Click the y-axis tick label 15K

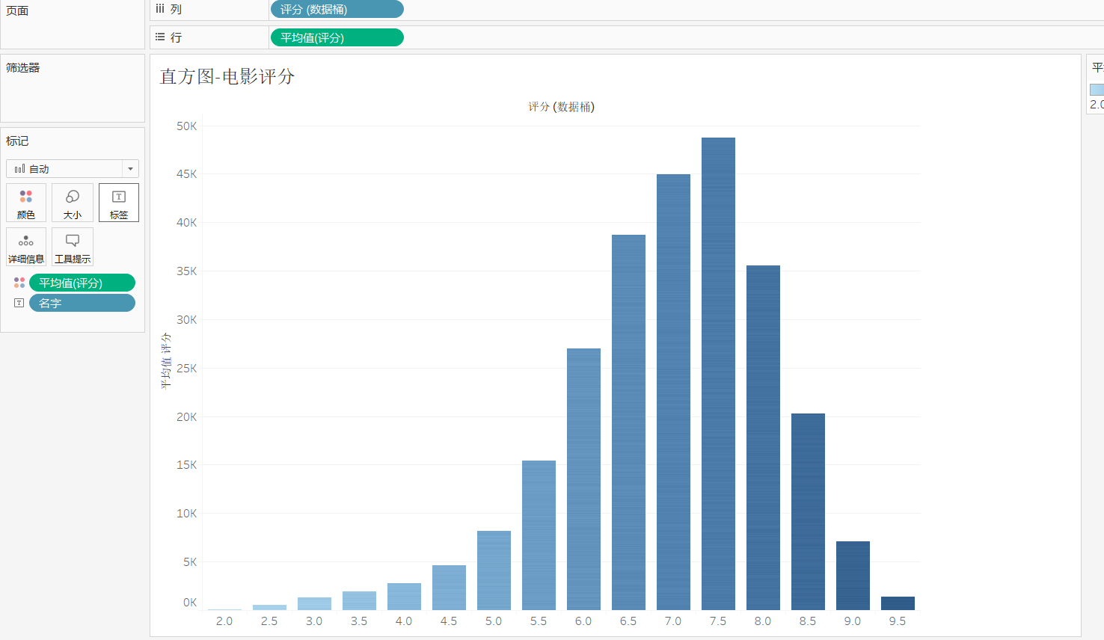(x=187, y=465)
